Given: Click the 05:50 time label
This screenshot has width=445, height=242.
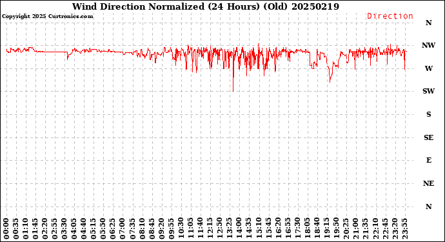Looking at the screenshot, I should click(x=103, y=229).
